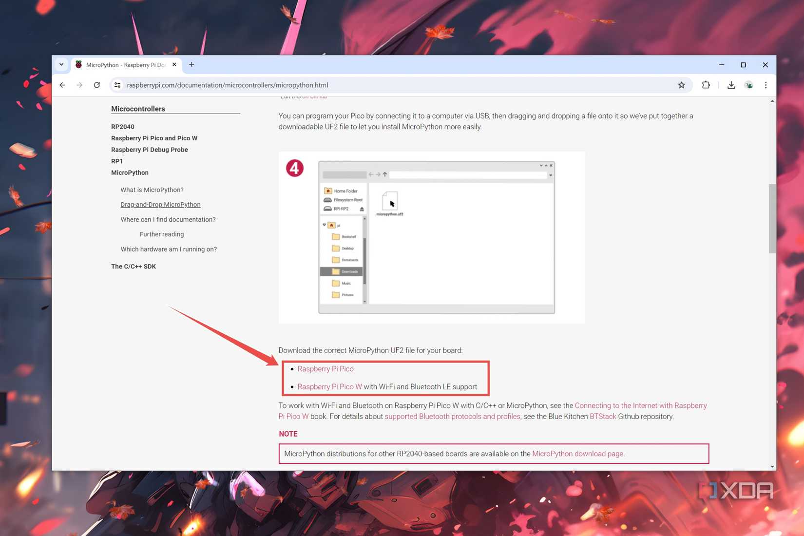This screenshot has height=536, width=804.
Task: Click the browser back arrow
Action: 62,85
